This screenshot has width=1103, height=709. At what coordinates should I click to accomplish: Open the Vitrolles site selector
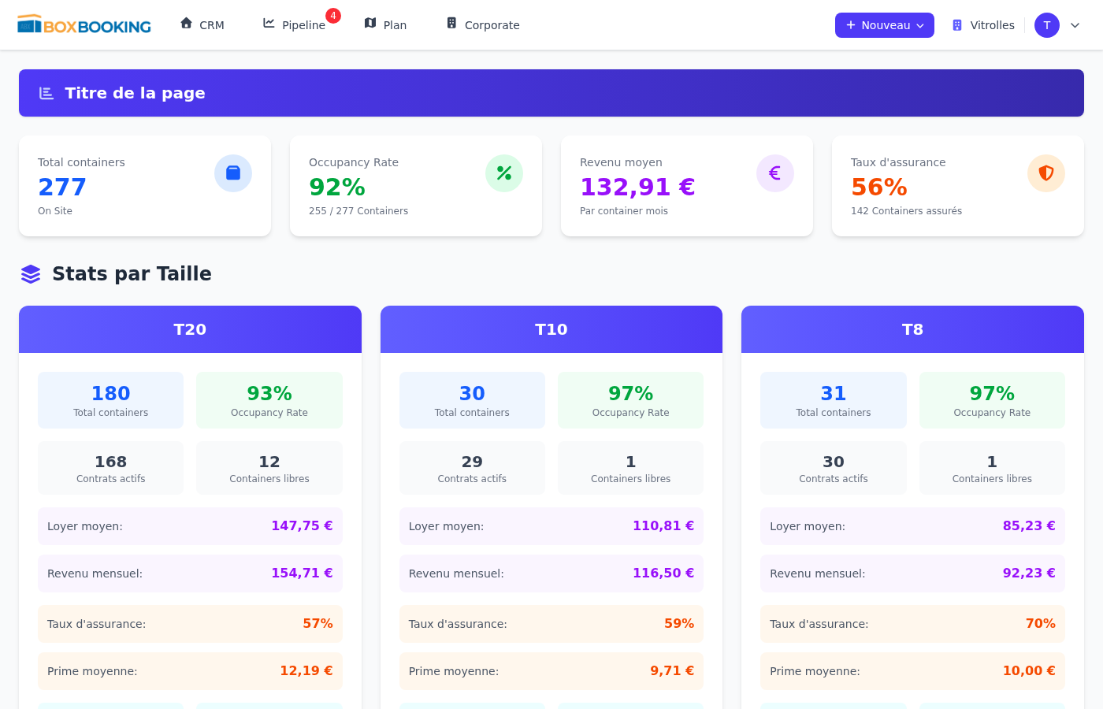point(983,25)
